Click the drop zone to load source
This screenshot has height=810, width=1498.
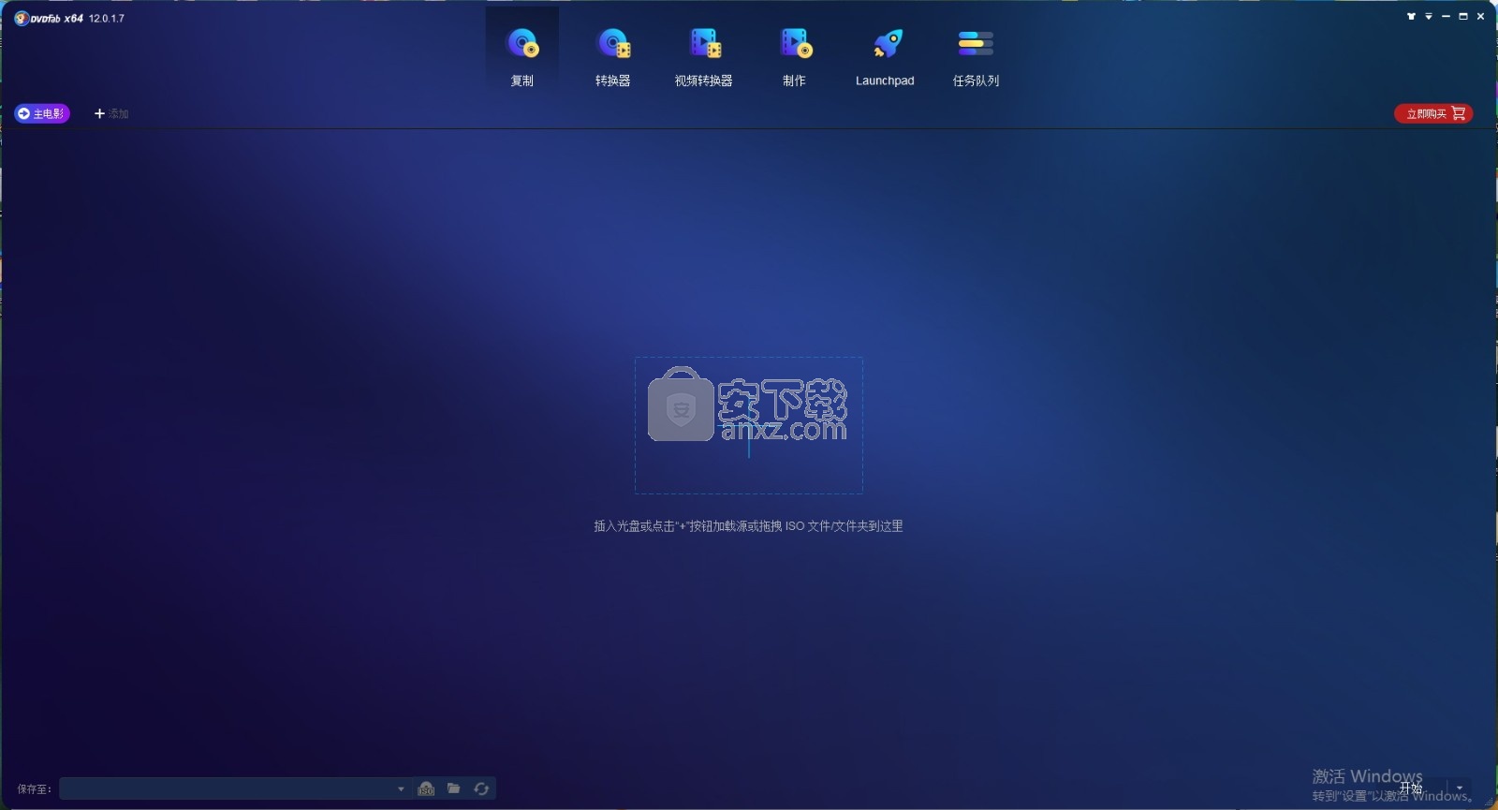[749, 425]
